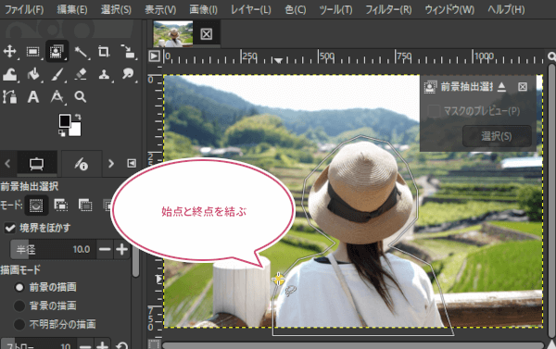Click the black foreground color swatch

pyautogui.click(x=65, y=121)
